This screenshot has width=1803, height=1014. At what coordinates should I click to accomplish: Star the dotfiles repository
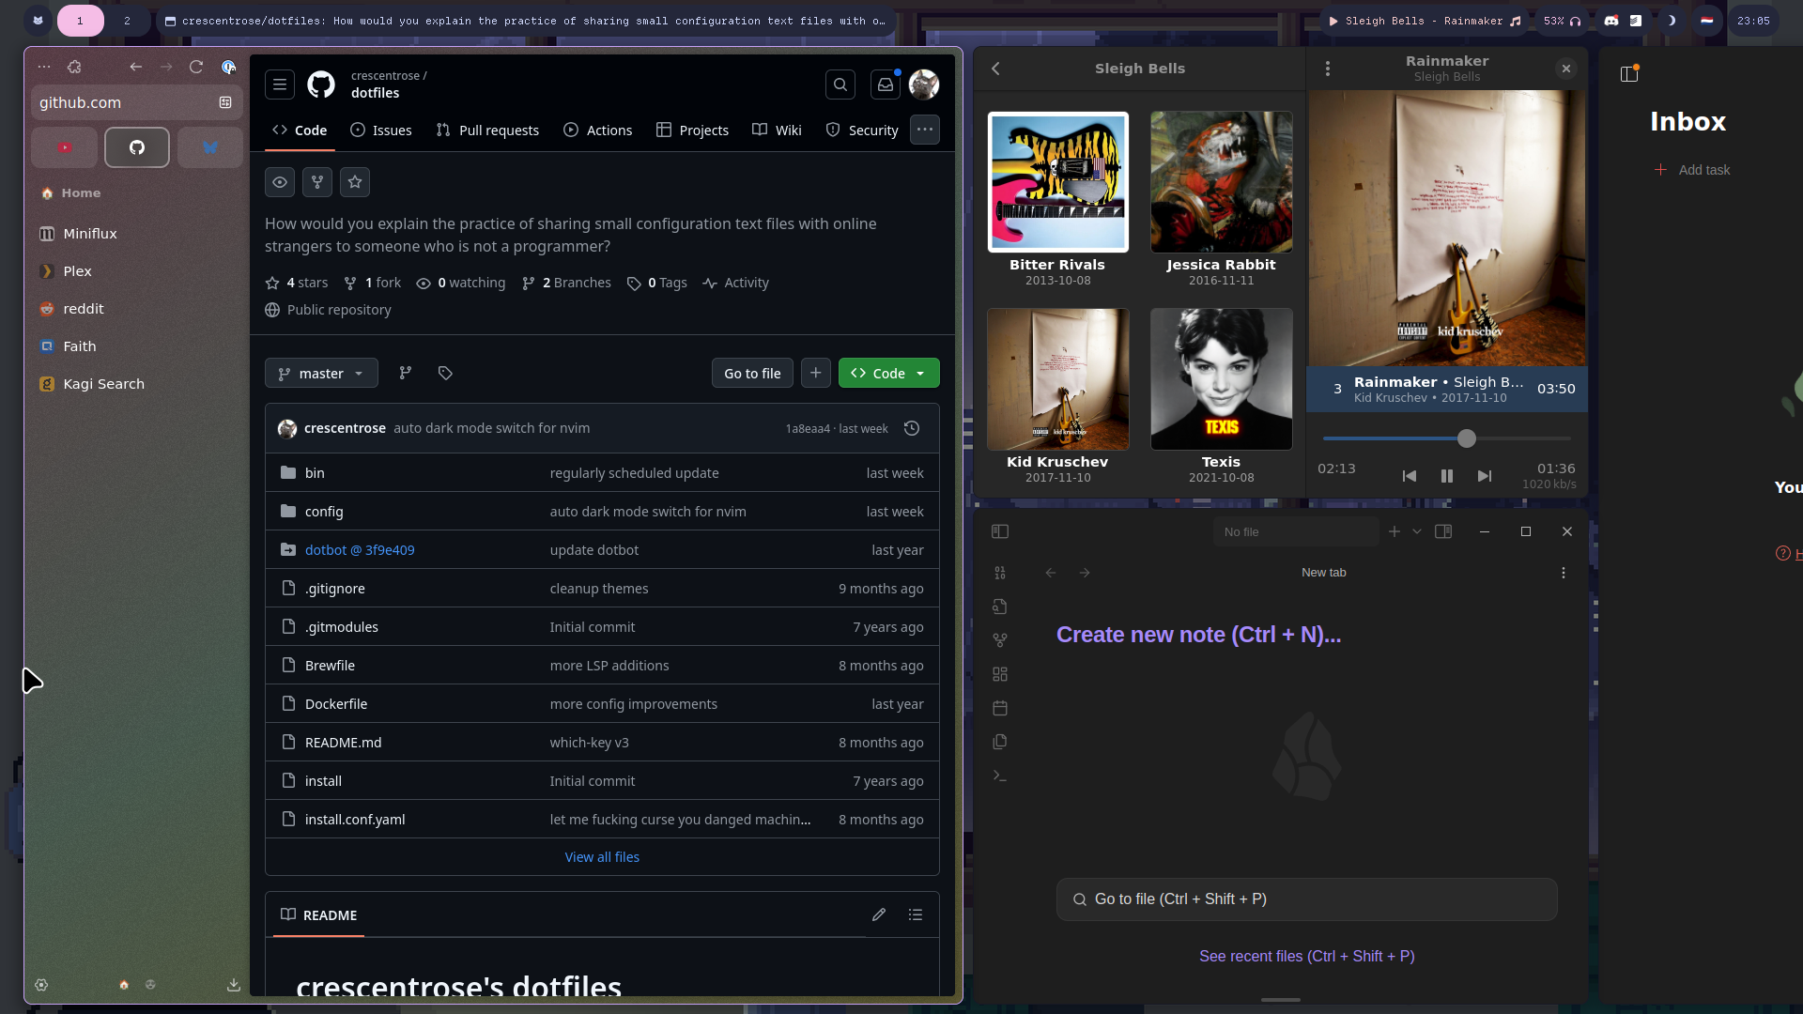coord(354,182)
